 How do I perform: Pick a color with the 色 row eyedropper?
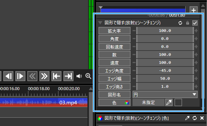click(169, 102)
